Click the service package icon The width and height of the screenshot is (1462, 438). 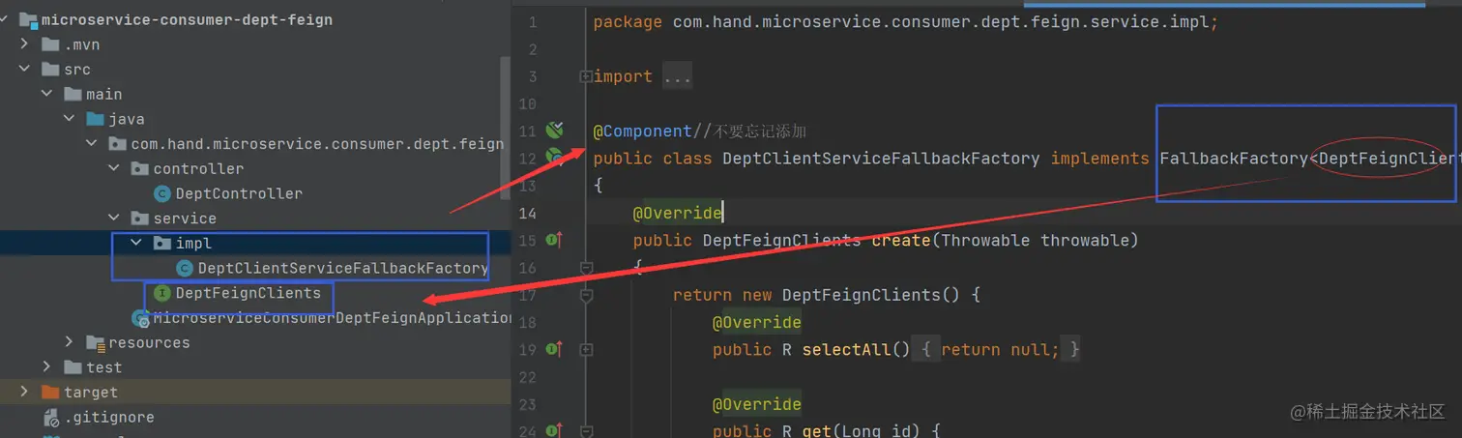tap(139, 219)
